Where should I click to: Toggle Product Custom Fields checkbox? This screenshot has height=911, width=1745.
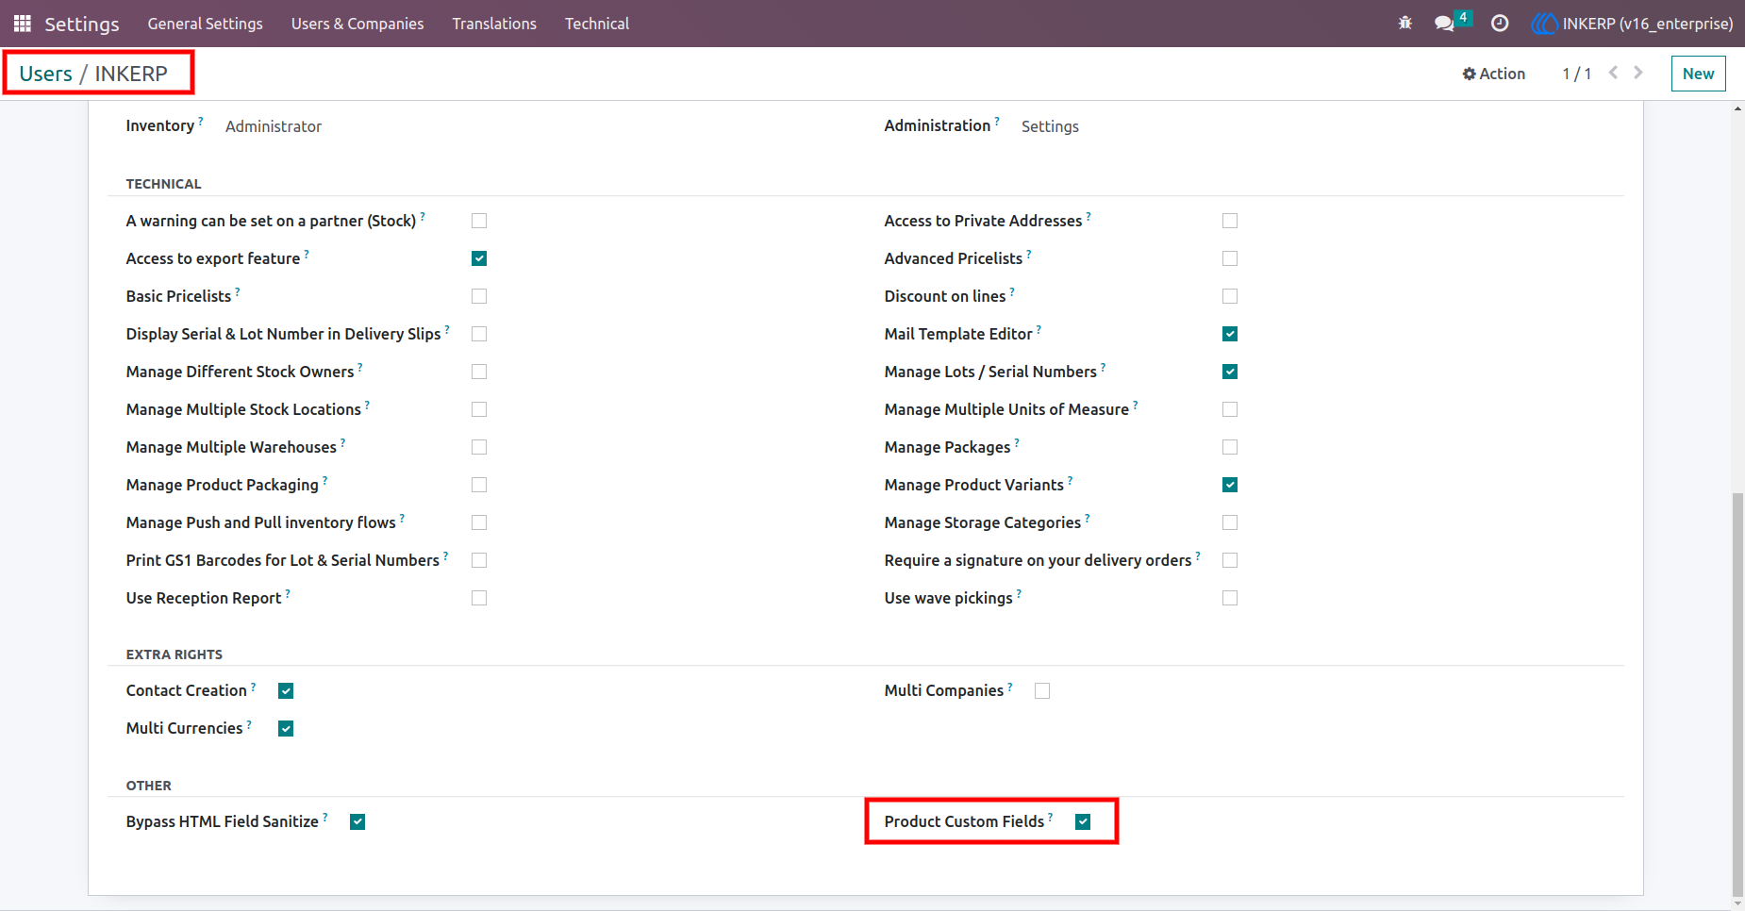[x=1083, y=821]
